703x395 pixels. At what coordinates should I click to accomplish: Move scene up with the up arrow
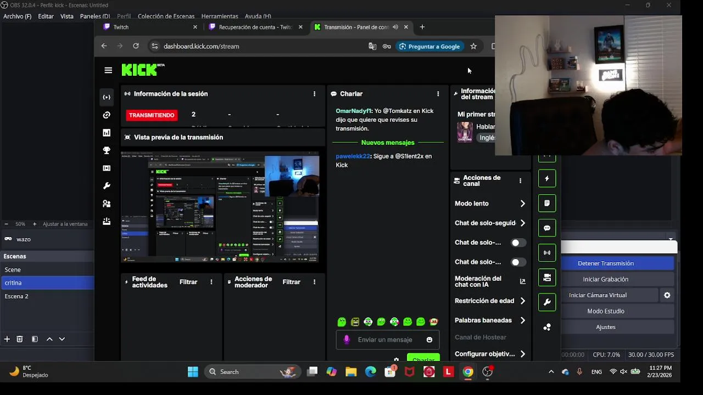click(x=49, y=339)
